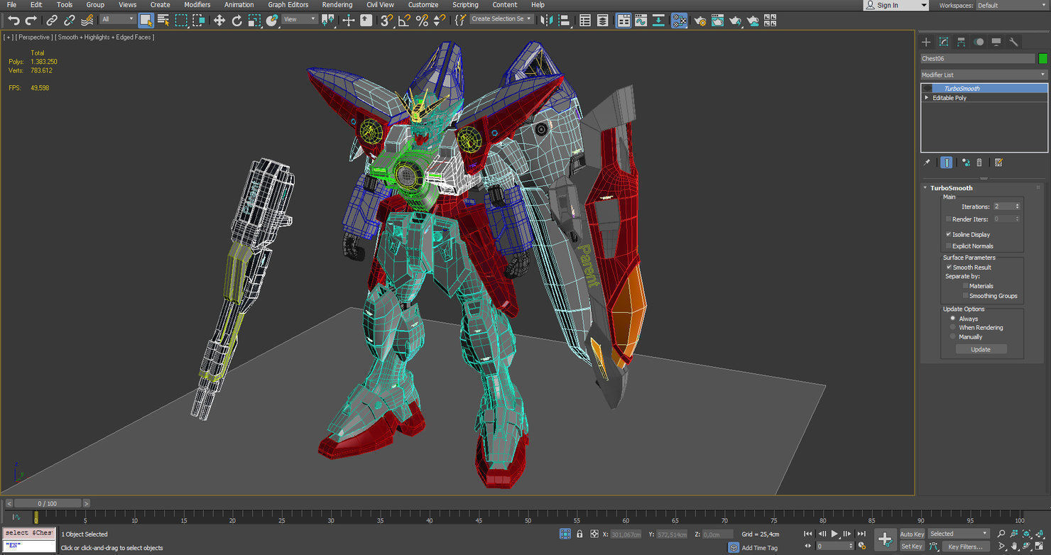Open the Curve Editor icon
Screen dimensions: 1051x555
pyautogui.click(x=641, y=21)
